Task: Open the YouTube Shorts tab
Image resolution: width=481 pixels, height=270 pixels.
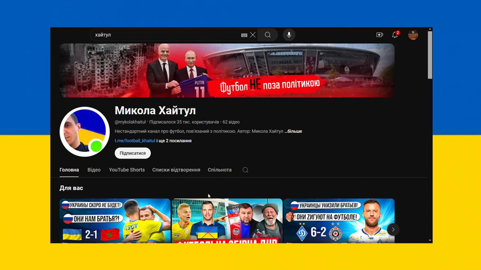Action: tap(126, 170)
